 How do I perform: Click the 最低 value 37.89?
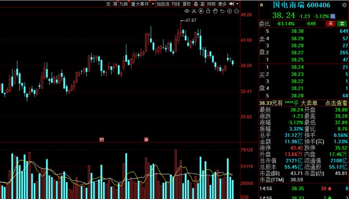[x=341, y=122]
